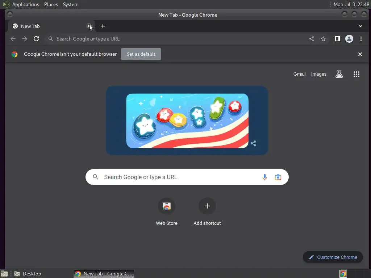Click Desktop in the bottom panel
Screen dimensions: 371x278
[x=28, y=274]
